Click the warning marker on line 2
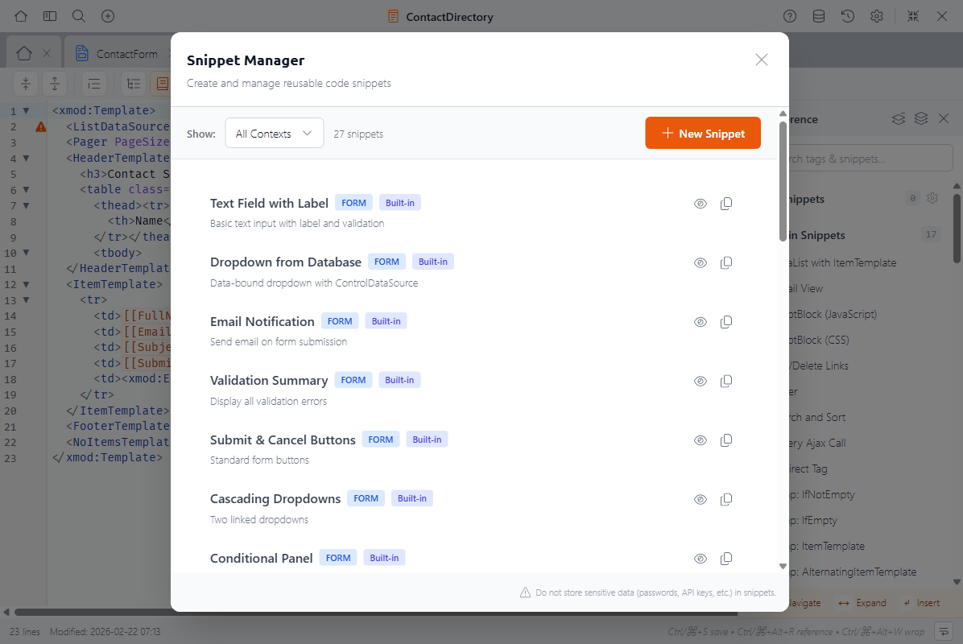 click(x=40, y=127)
